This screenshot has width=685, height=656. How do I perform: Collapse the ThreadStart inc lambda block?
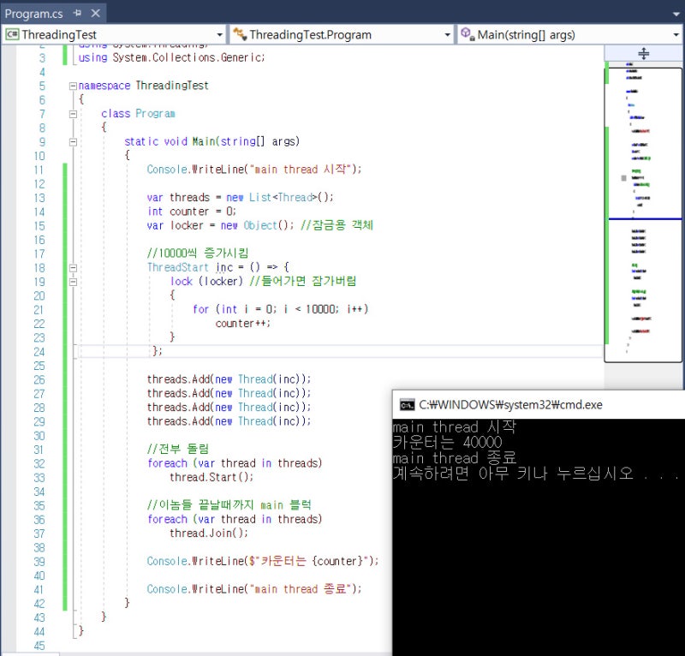73,267
